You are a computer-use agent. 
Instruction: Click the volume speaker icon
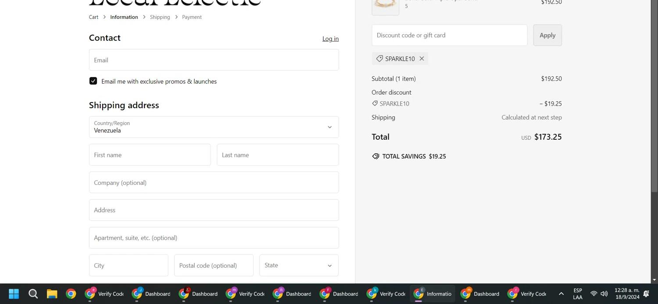pos(604,293)
